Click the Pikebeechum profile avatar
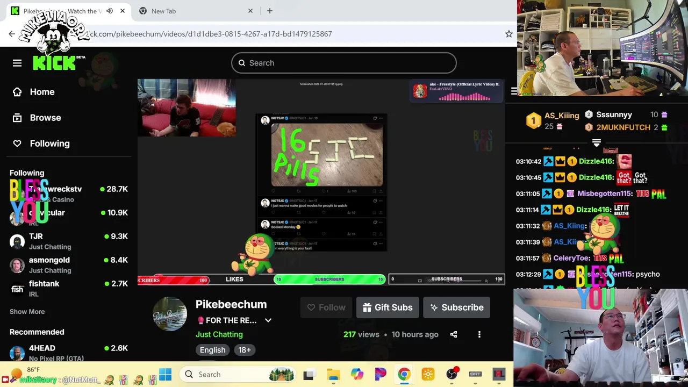The width and height of the screenshot is (688, 387). (x=170, y=314)
